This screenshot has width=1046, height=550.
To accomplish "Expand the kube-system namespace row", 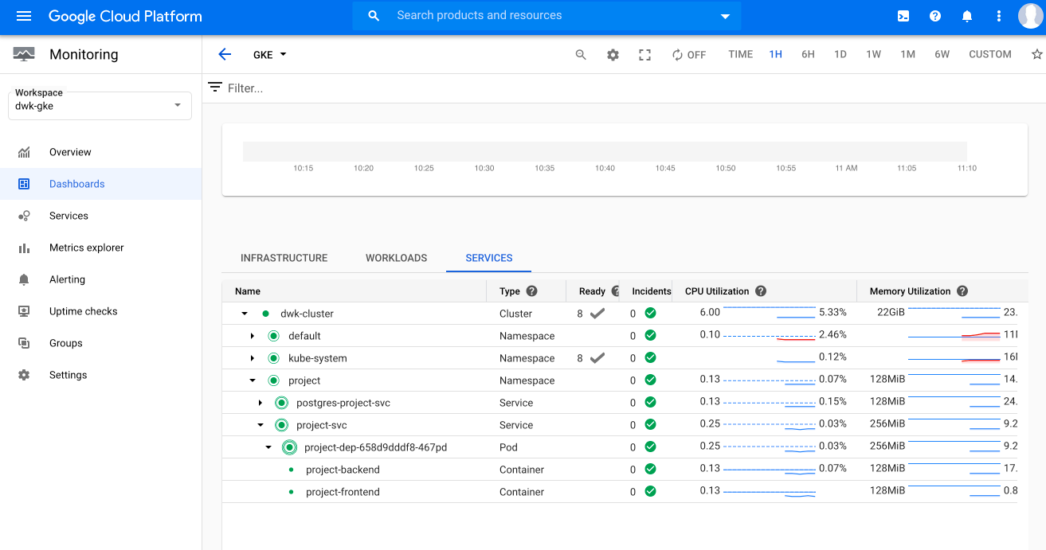I will point(253,358).
